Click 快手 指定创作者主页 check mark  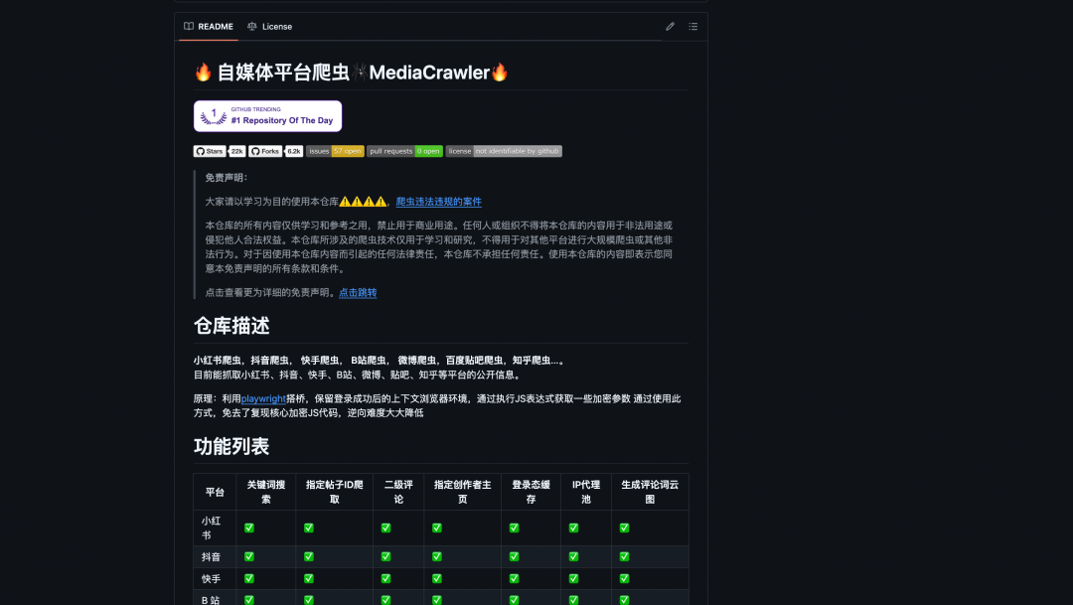pos(436,579)
